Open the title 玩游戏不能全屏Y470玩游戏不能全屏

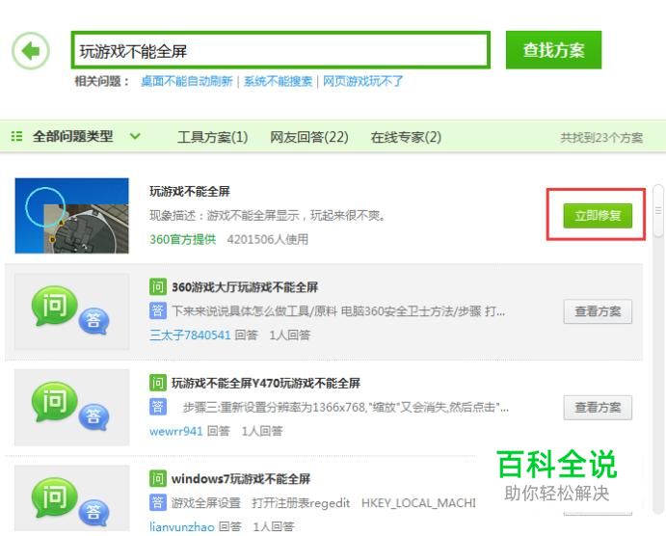click(x=266, y=384)
